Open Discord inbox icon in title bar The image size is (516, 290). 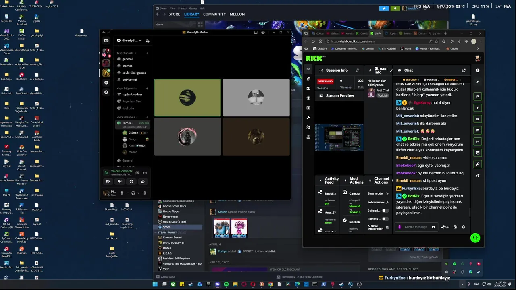point(256,32)
